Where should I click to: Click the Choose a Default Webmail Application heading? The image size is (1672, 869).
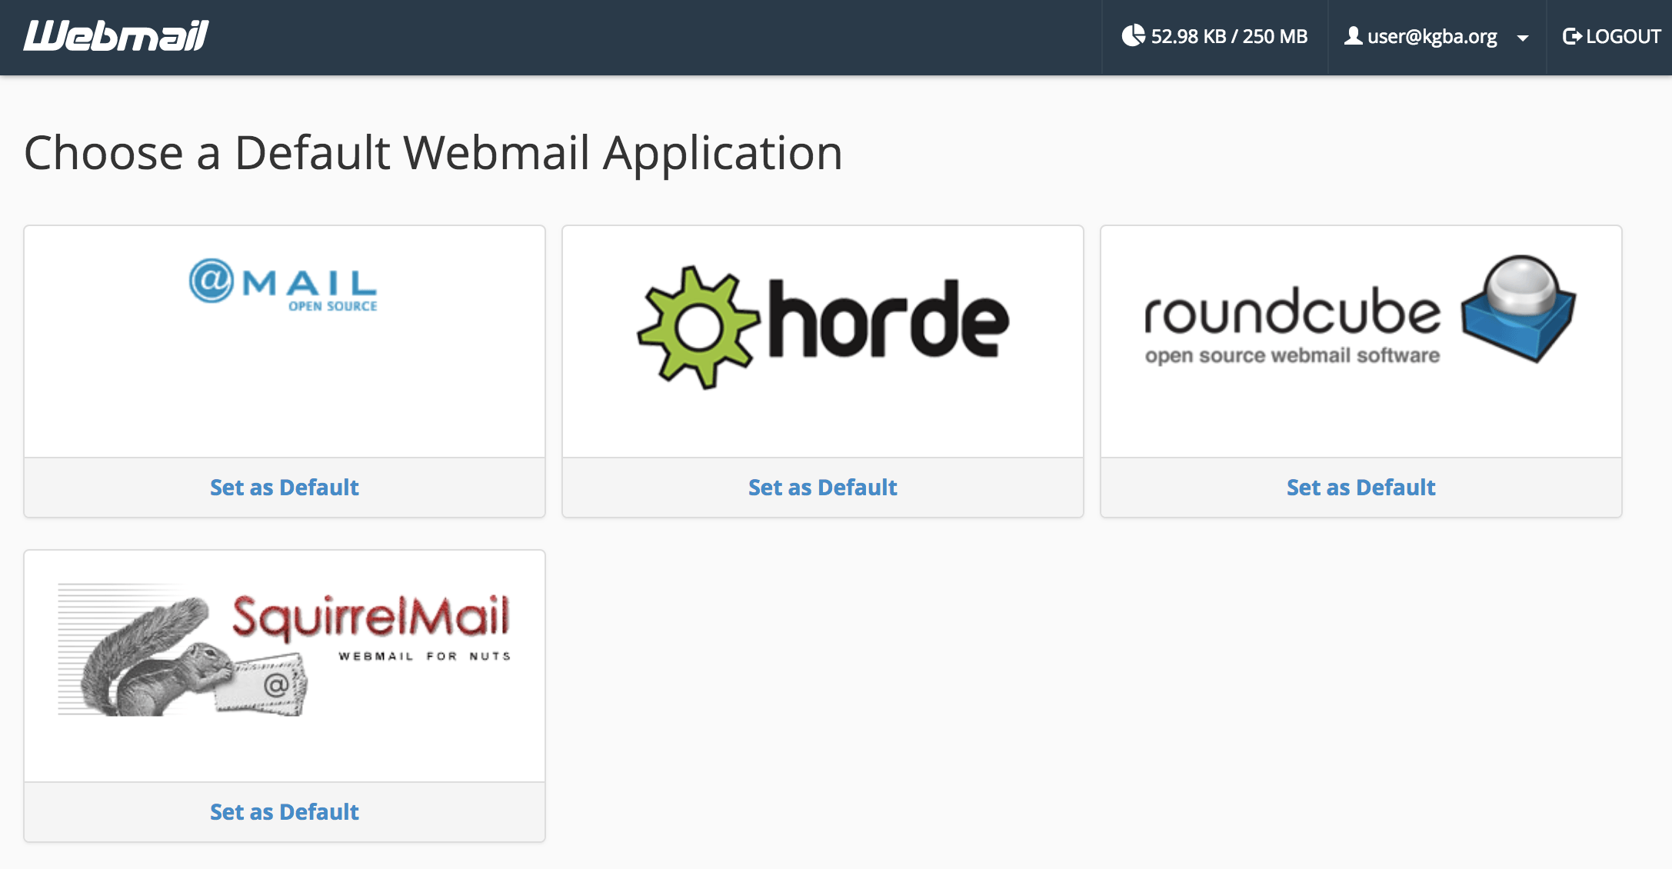tap(433, 153)
